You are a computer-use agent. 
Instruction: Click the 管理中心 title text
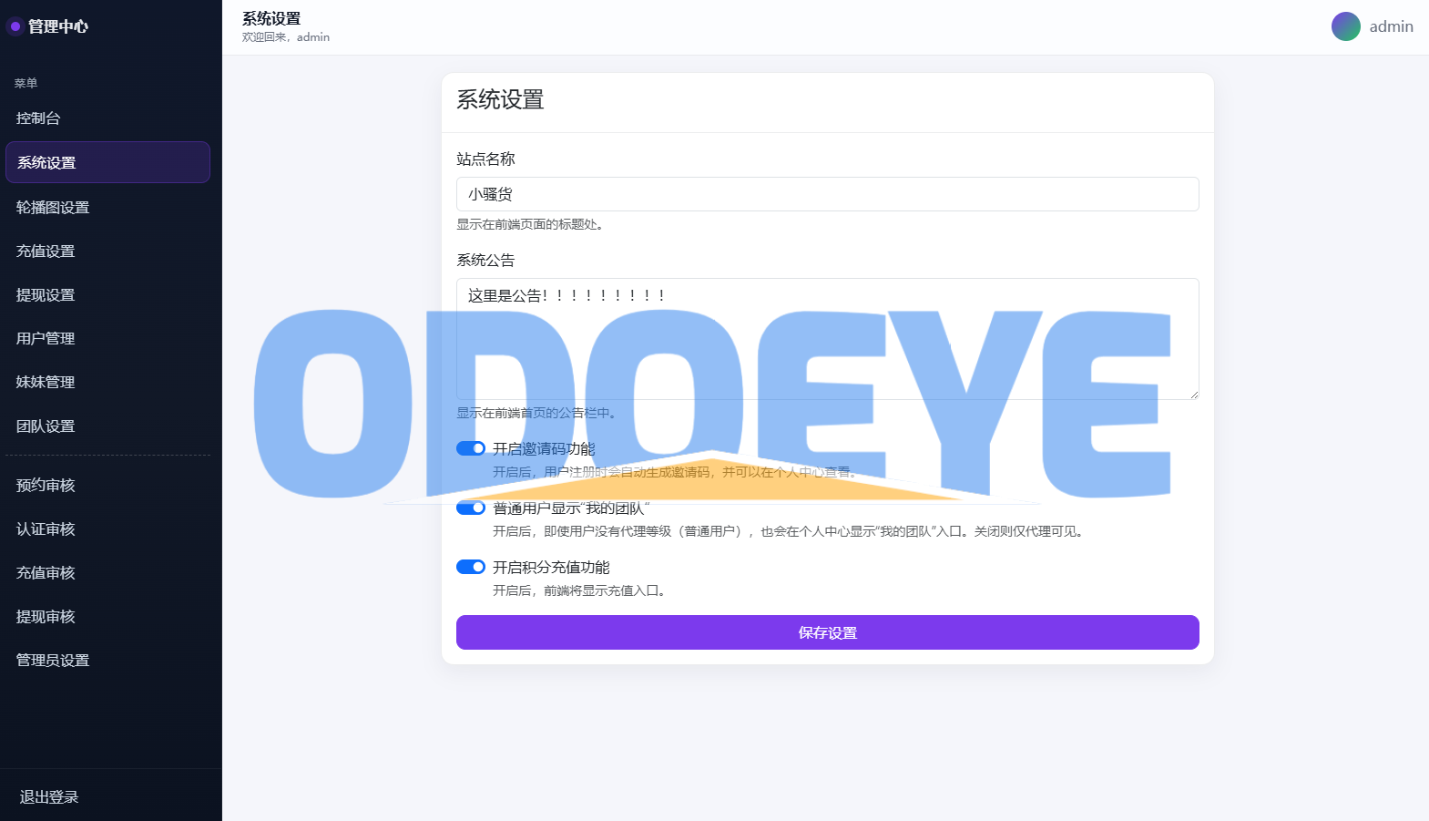pos(58,26)
